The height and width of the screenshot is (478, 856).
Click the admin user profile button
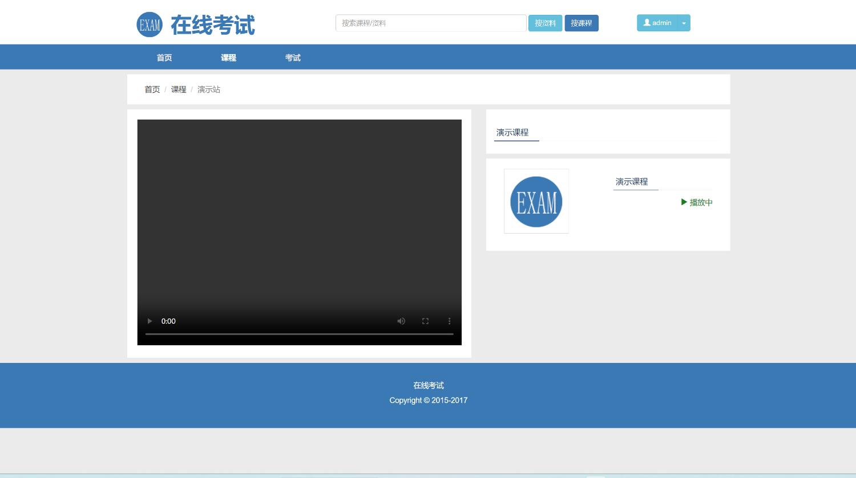[657, 23]
